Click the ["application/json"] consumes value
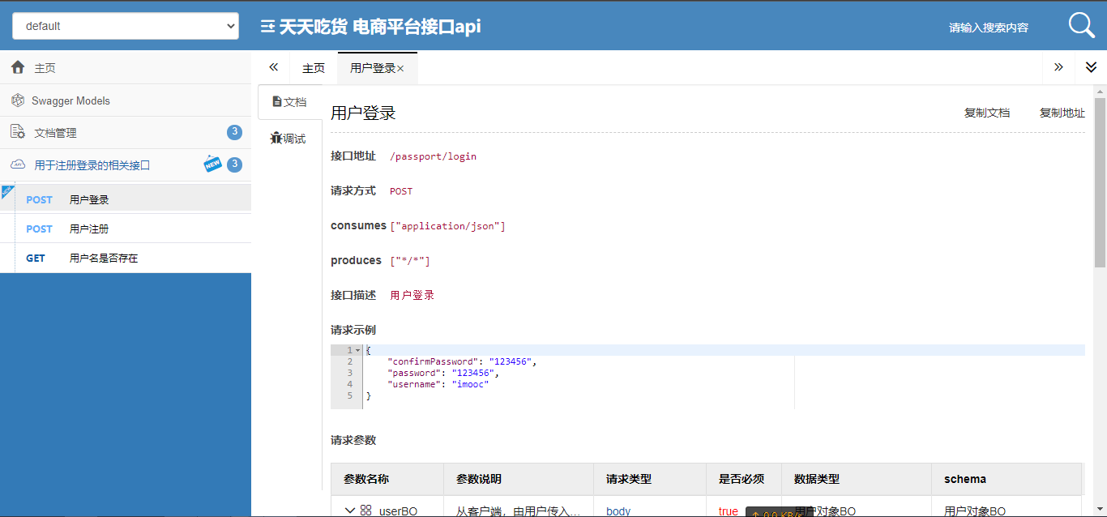Screen dimensions: 1107x517 (x=448, y=226)
